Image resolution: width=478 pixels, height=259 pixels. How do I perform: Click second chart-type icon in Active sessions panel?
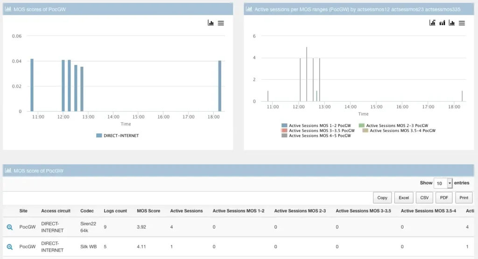coord(442,23)
